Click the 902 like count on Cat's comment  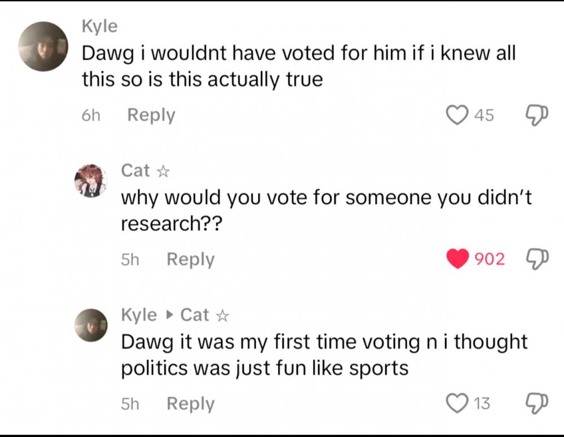(490, 259)
